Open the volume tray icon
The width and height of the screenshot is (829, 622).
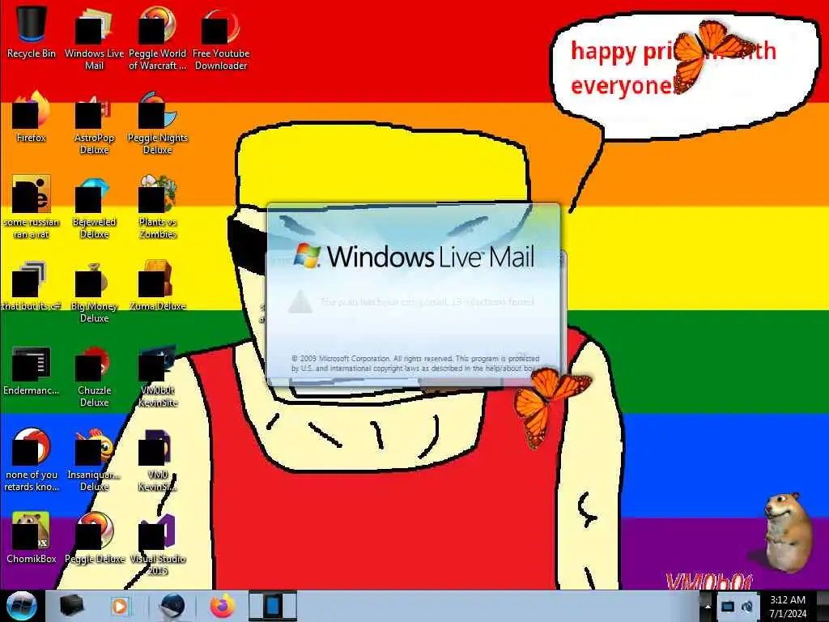(747, 606)
